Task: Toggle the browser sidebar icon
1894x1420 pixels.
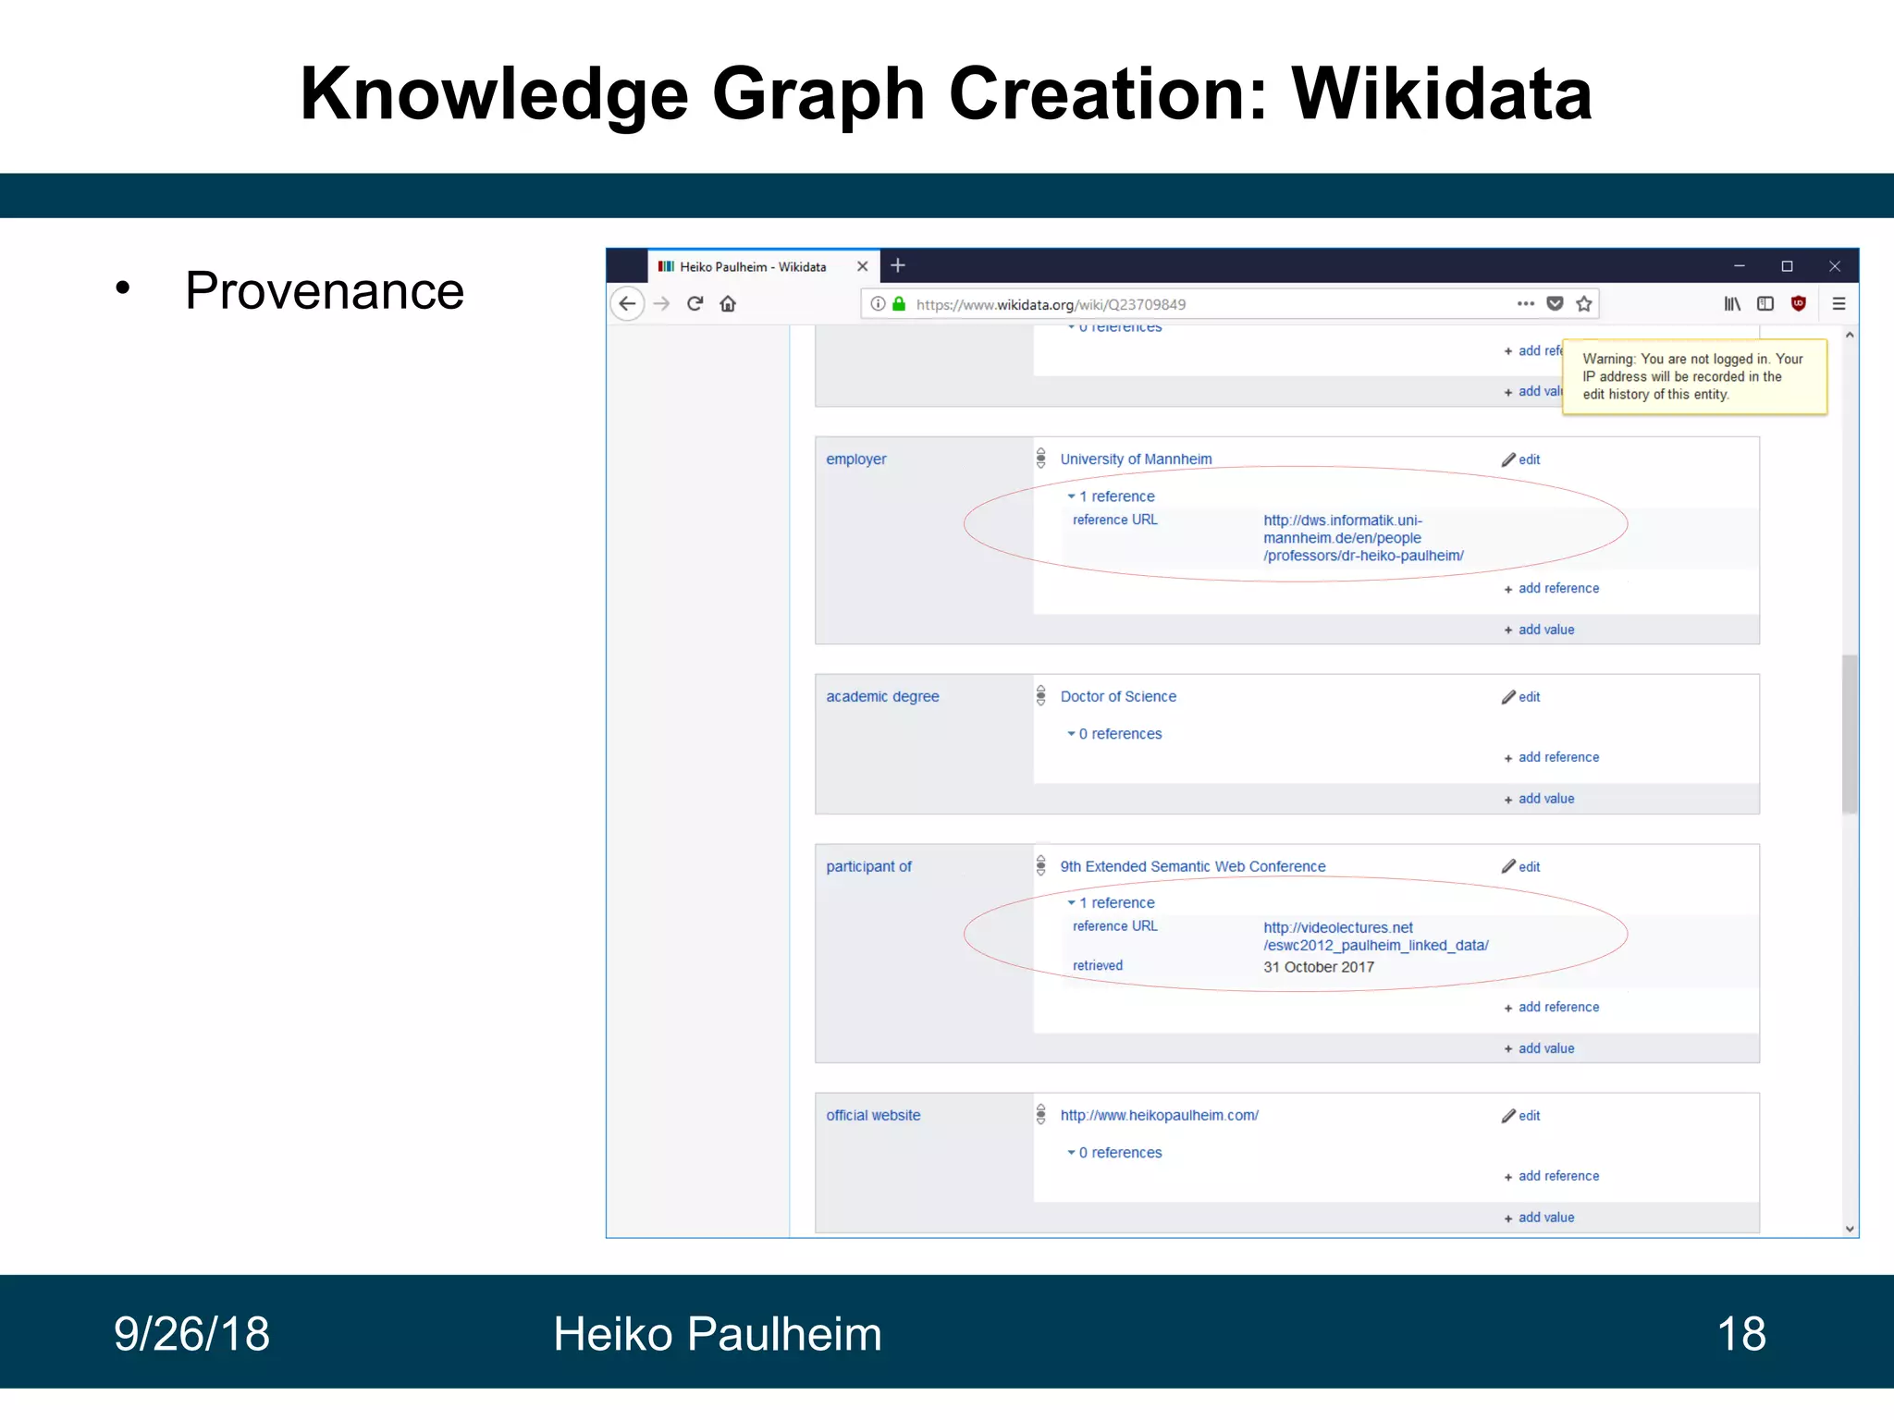Action: pos(1765,304)
